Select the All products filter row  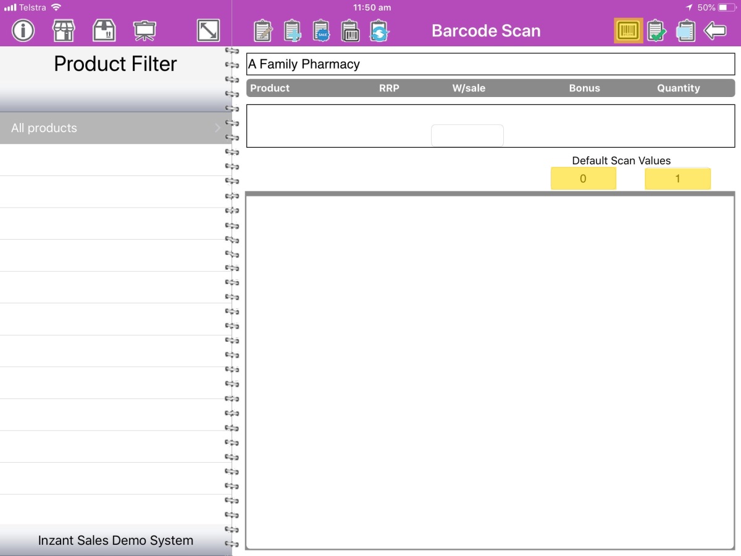[x=115, y=128]
